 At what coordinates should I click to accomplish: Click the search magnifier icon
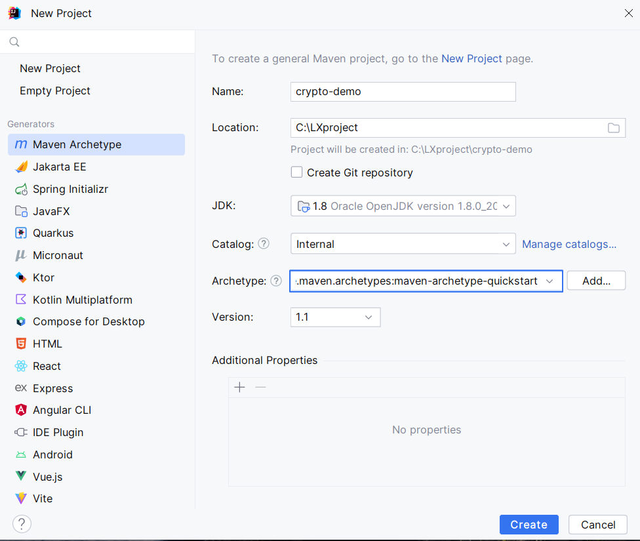point(14,42)
